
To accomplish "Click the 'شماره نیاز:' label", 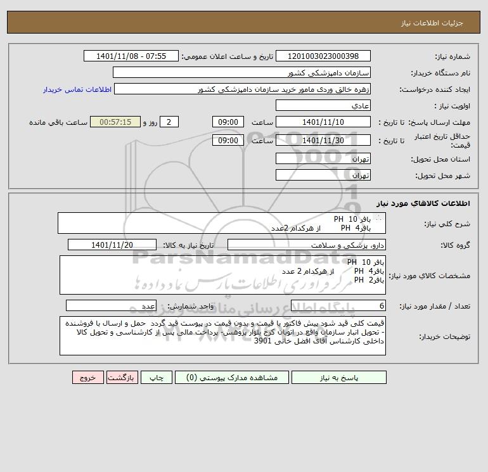I will tap(453, 56).
